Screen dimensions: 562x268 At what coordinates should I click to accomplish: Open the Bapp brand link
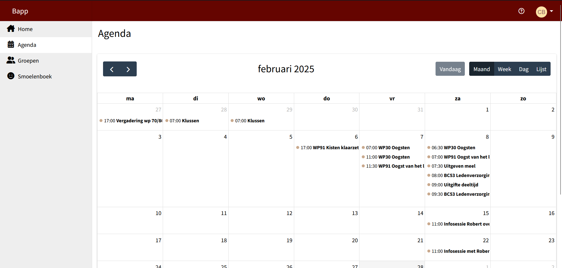point(20,11)
